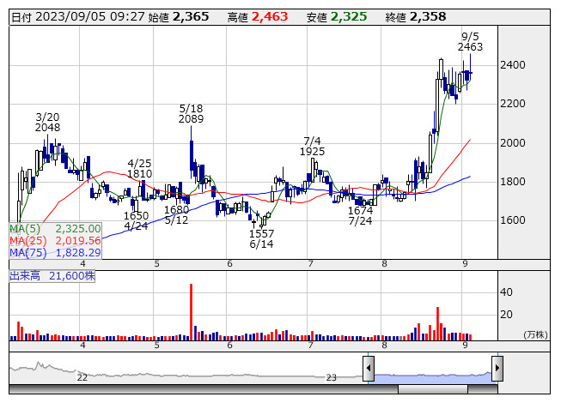Click the left range handle arrow
The width and height of the screenshot is (561, 403).
[x=369, y=369]
